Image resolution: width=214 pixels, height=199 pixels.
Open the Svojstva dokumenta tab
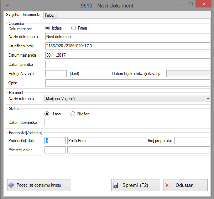coord(23,15)
